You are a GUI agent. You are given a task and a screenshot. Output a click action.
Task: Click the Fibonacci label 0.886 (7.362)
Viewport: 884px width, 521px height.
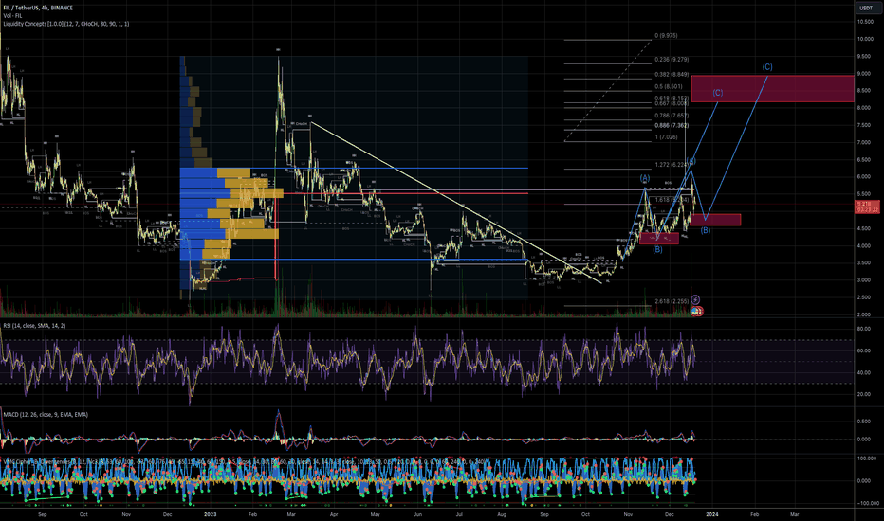672,126
